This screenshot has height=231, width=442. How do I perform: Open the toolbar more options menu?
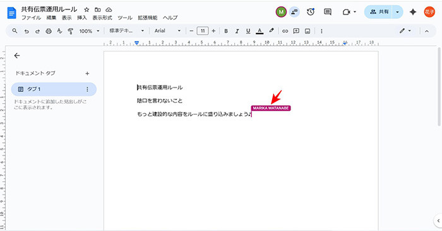321,31
